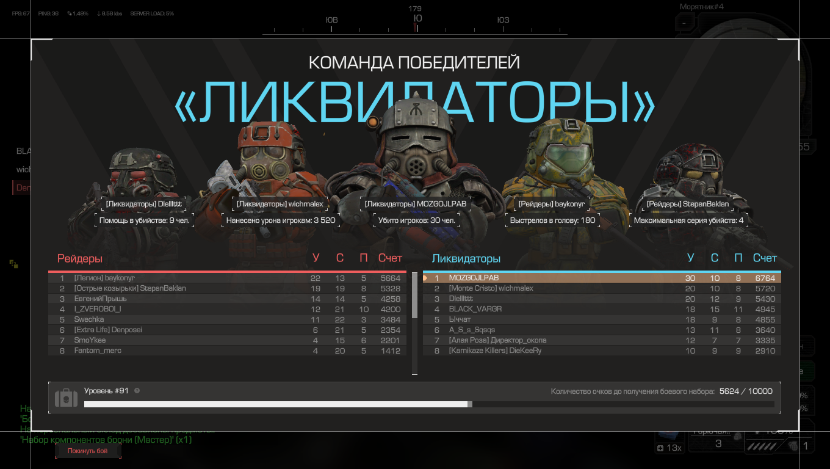The image size is (830, 469).
Task: Click the [Рейдеры] StepanBaklan player name tag
Action: pos(688,203)
